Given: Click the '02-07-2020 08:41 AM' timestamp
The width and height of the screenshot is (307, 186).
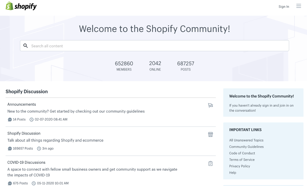Looking at the screenshot, I should [51, 119].
